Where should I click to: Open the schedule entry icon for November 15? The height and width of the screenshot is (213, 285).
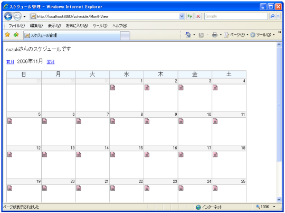click(x=113, y=154)
